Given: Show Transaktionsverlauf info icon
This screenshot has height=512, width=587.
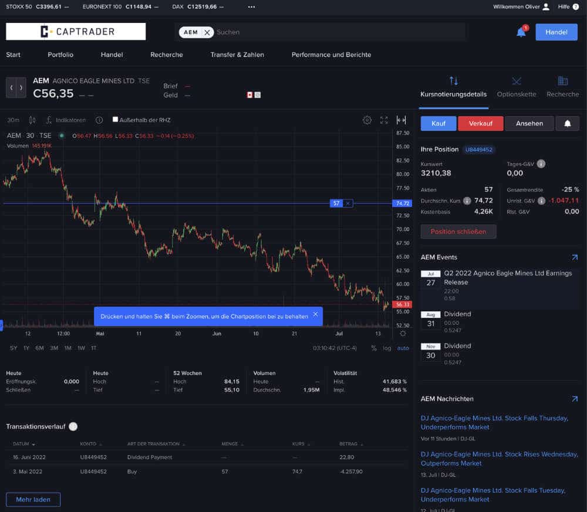Looking at the screenshot, I should [73, 427].
